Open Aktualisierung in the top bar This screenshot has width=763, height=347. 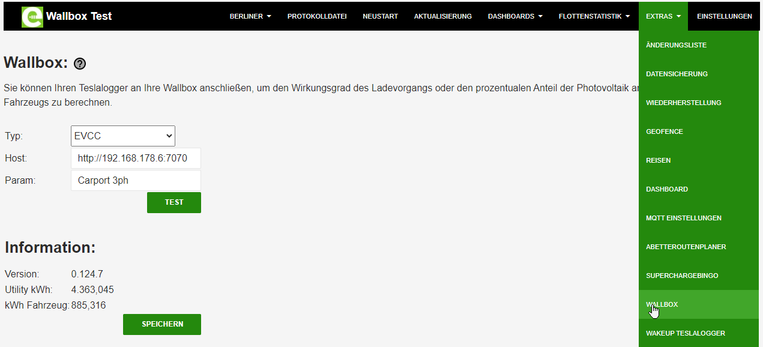pyautogui.click(x=442, y=16)
